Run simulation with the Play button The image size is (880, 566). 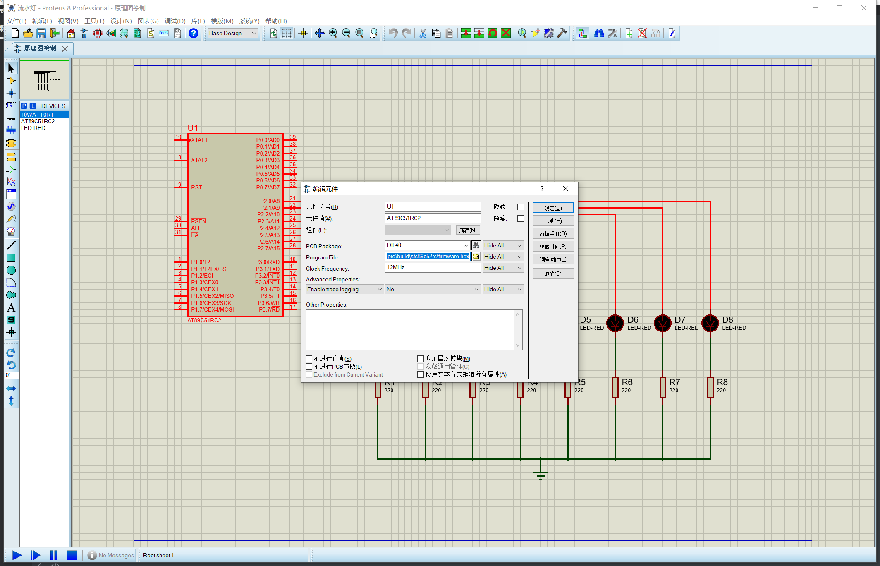(x=17, y=555)
